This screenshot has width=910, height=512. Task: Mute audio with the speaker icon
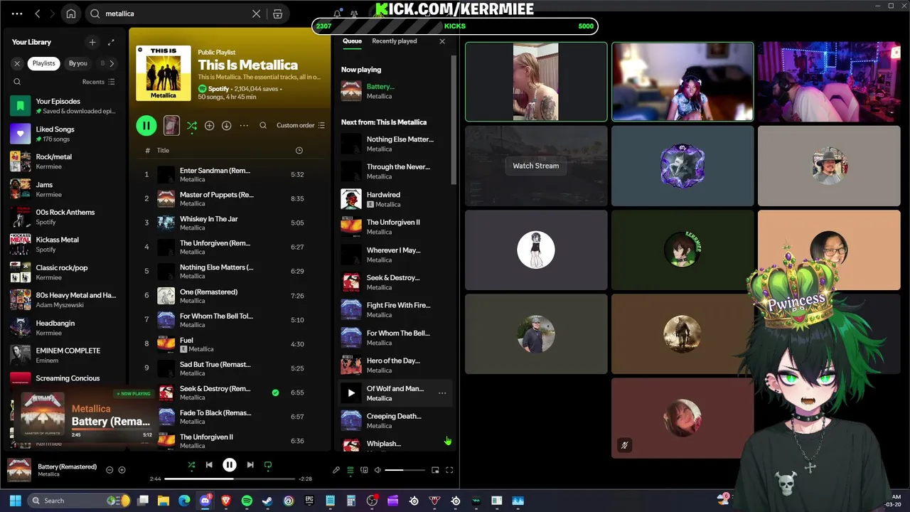[378, 470]
